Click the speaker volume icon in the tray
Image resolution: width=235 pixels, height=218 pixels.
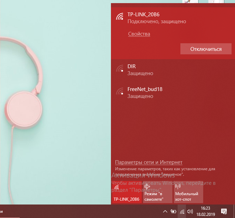190,211
